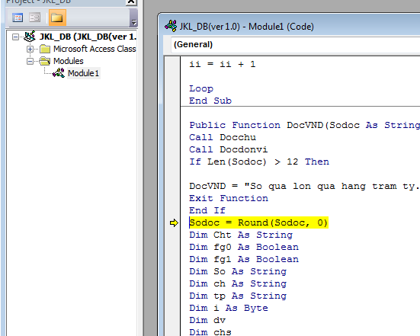Open the (General) object dropdown
Image resolution: width=420 pixels, height=336 pixels.
point(295,44)
